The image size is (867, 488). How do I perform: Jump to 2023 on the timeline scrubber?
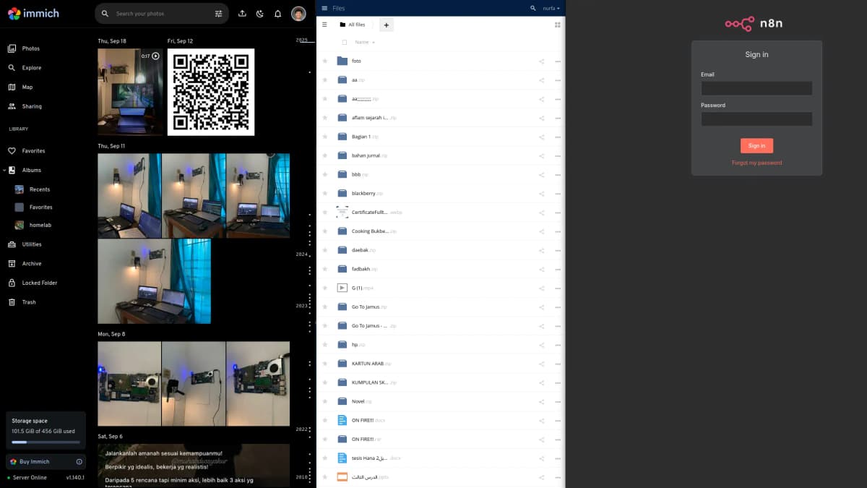[x=302, y=306]
